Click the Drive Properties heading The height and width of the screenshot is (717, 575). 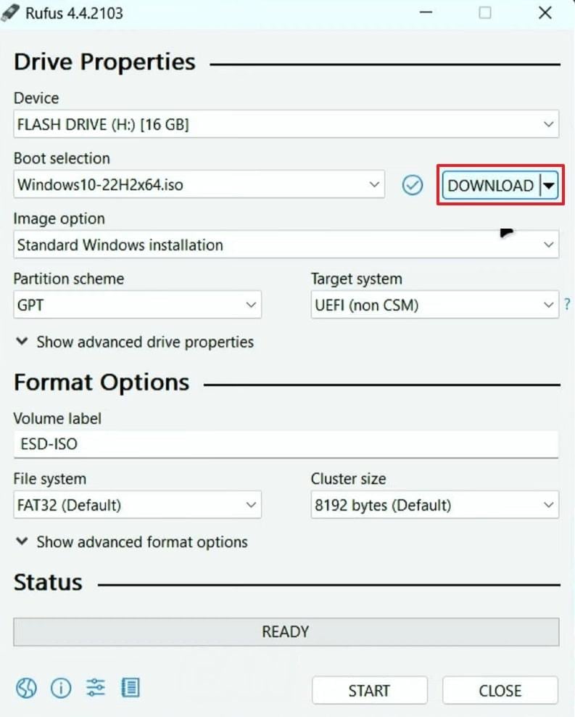tap(104, 62)
